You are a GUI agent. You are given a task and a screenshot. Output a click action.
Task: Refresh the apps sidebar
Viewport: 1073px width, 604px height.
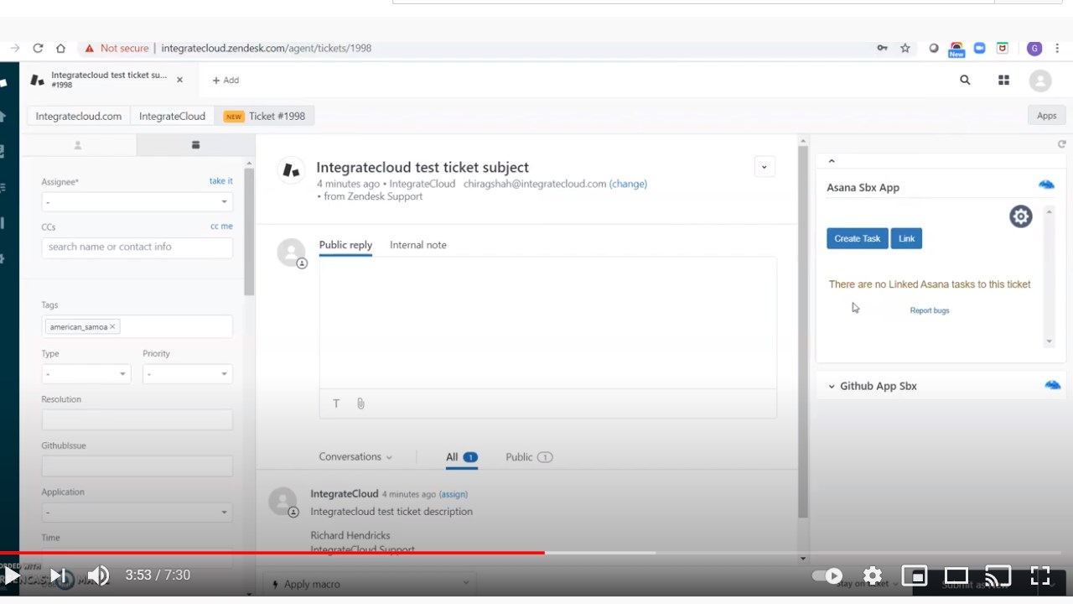tap(1062, 144)
